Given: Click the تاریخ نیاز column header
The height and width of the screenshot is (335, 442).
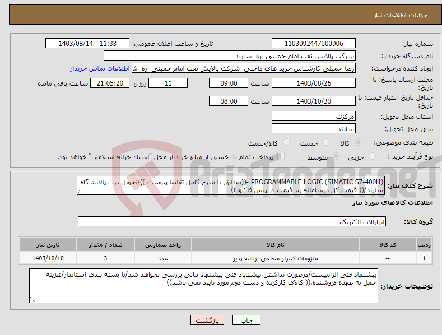Looking at the screenshot, I should [x=48, y=245].
